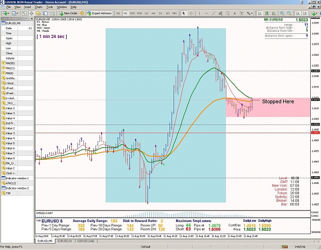Launch MetaEditor via the yellow icon
Image resolution: width=321 pixels, height=250 pixels.
tap(82, 13)
